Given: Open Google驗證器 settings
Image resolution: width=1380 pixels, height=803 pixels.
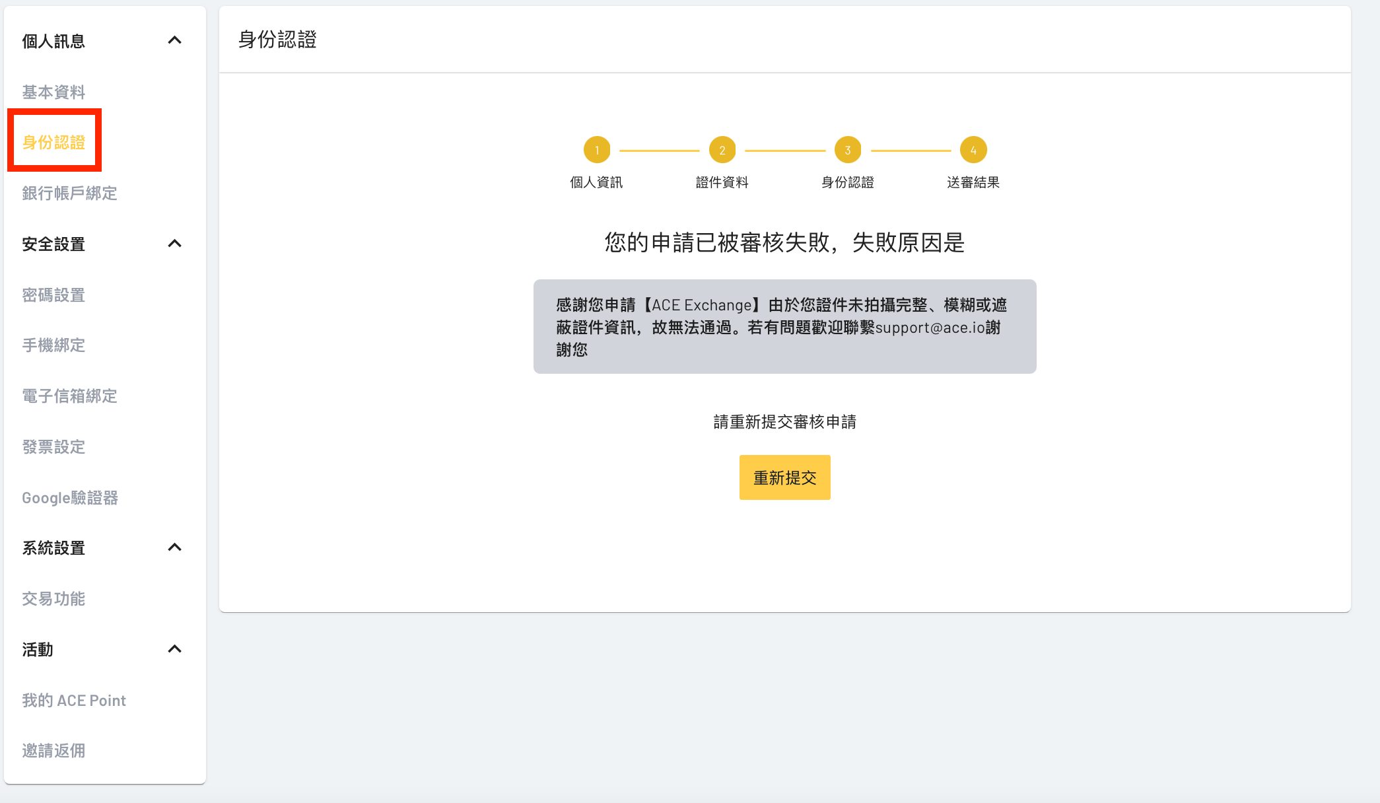Looking at the screenshot, I should [70, 497].
